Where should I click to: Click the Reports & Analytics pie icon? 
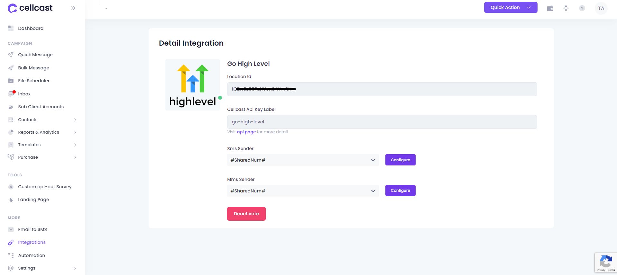11,132
